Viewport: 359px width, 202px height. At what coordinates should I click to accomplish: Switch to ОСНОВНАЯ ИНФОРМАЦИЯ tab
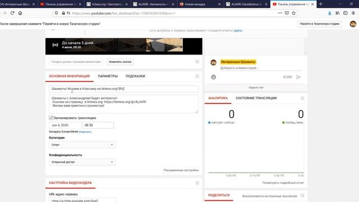pos(70,76)
